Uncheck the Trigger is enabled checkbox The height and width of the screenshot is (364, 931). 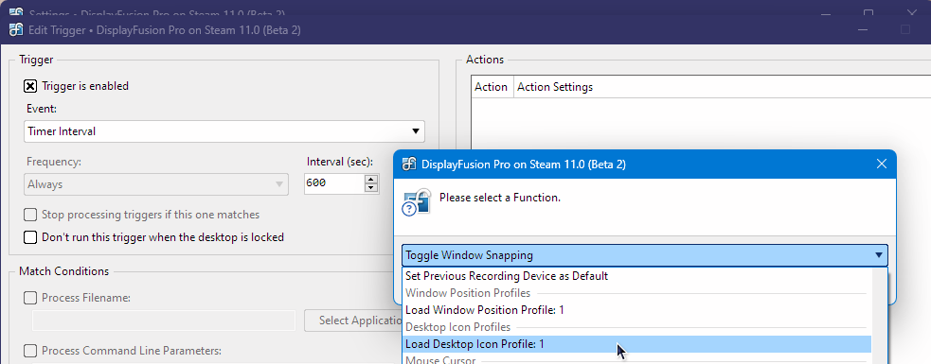(29, 86)
